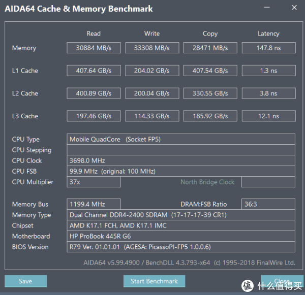Select L1 Cache Write 204.02 GB/s

(x=152, y=71)
